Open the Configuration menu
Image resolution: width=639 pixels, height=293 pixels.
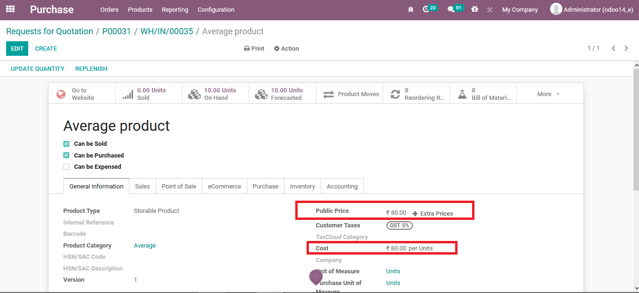point(216,9)
